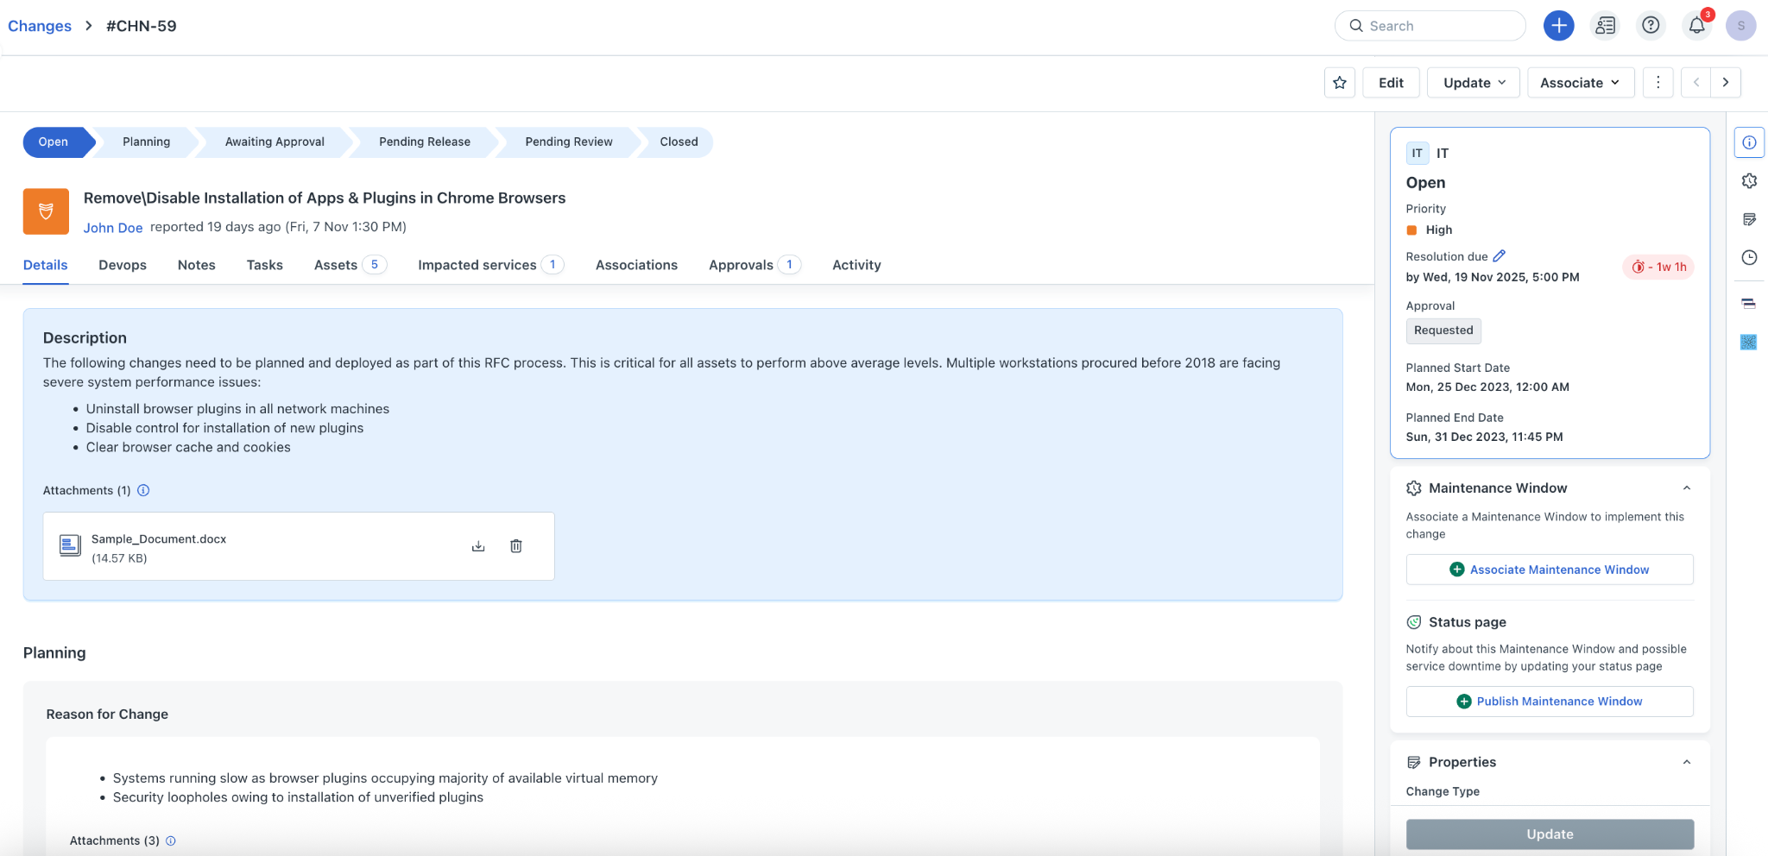Open John Doe requester link

click(x=113, y=228)
